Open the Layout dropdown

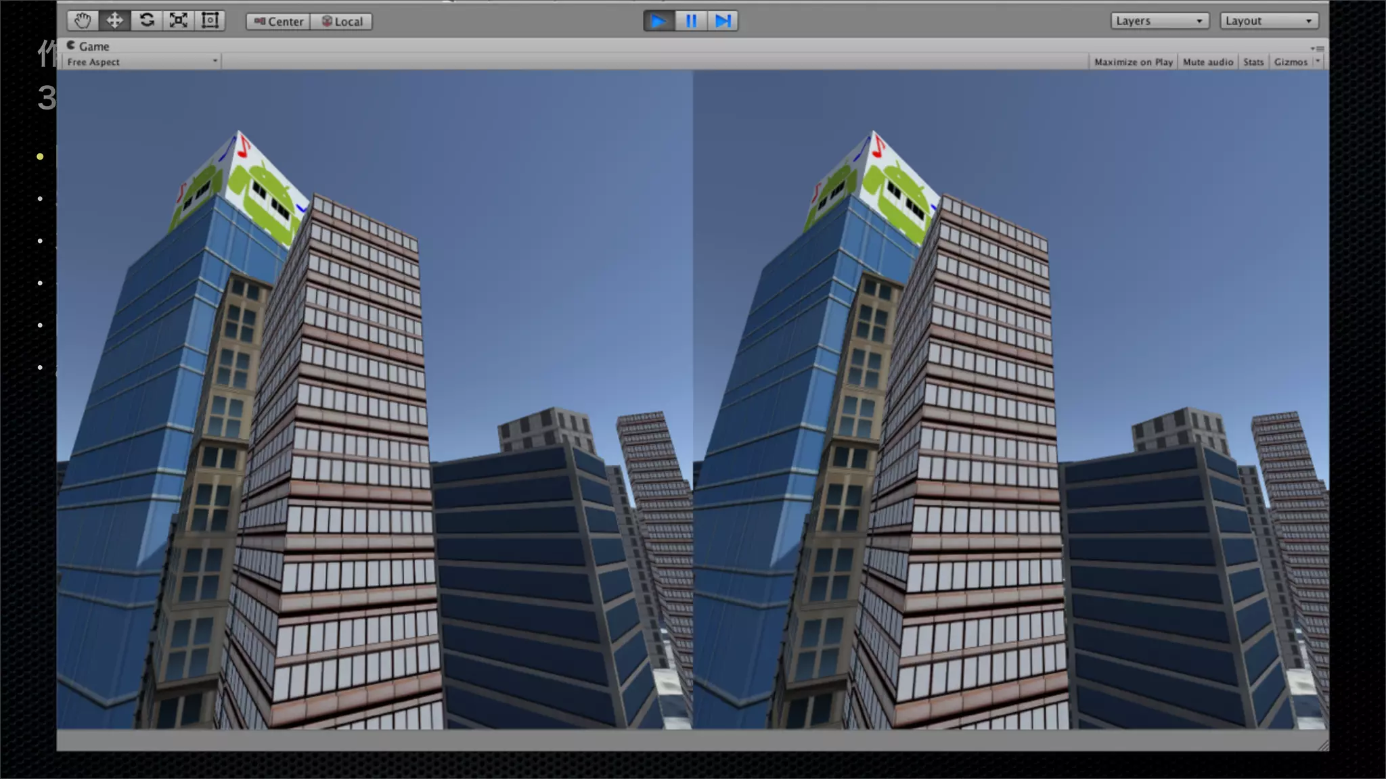point(1269,21)
